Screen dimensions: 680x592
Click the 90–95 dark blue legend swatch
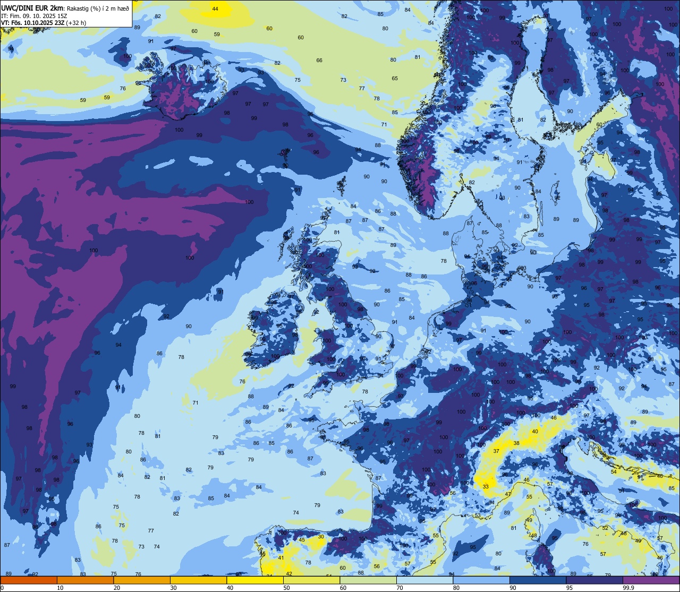[538, 580]
